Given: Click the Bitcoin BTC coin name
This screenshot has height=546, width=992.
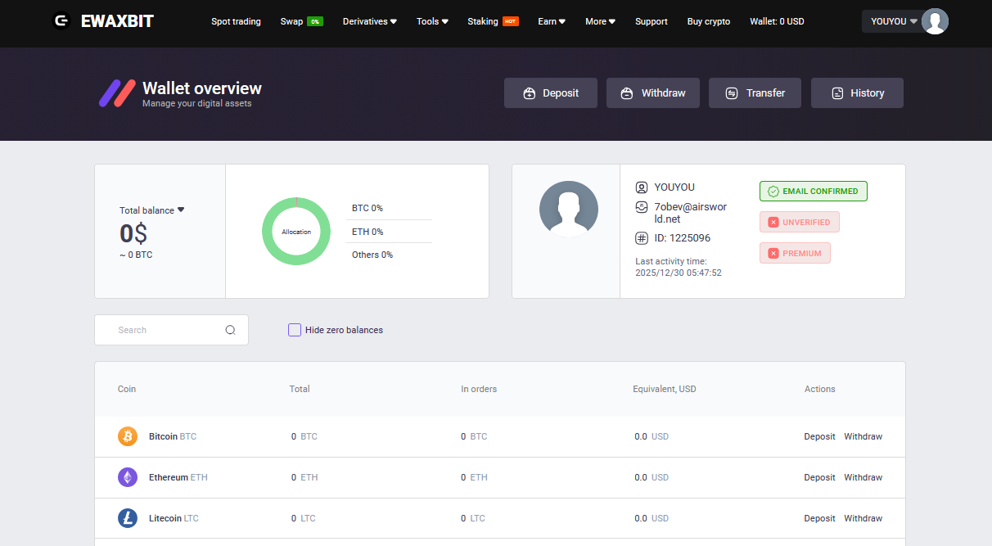Looking at the screenshot, I should 173,436.
